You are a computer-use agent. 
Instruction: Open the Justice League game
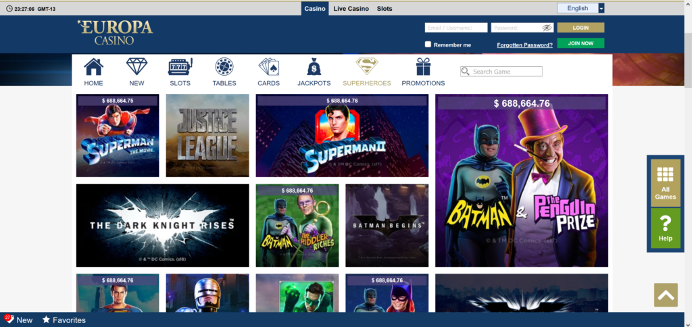(207, 136)
